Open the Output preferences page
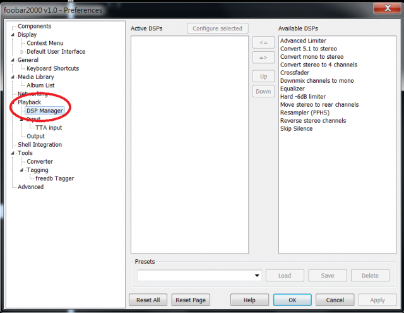Screen dimensions: 404x313 pyautogui.click(x=35, y=136)
